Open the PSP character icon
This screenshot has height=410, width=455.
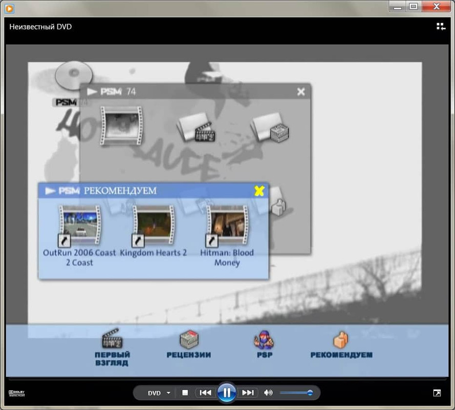(x=264, y=339)
